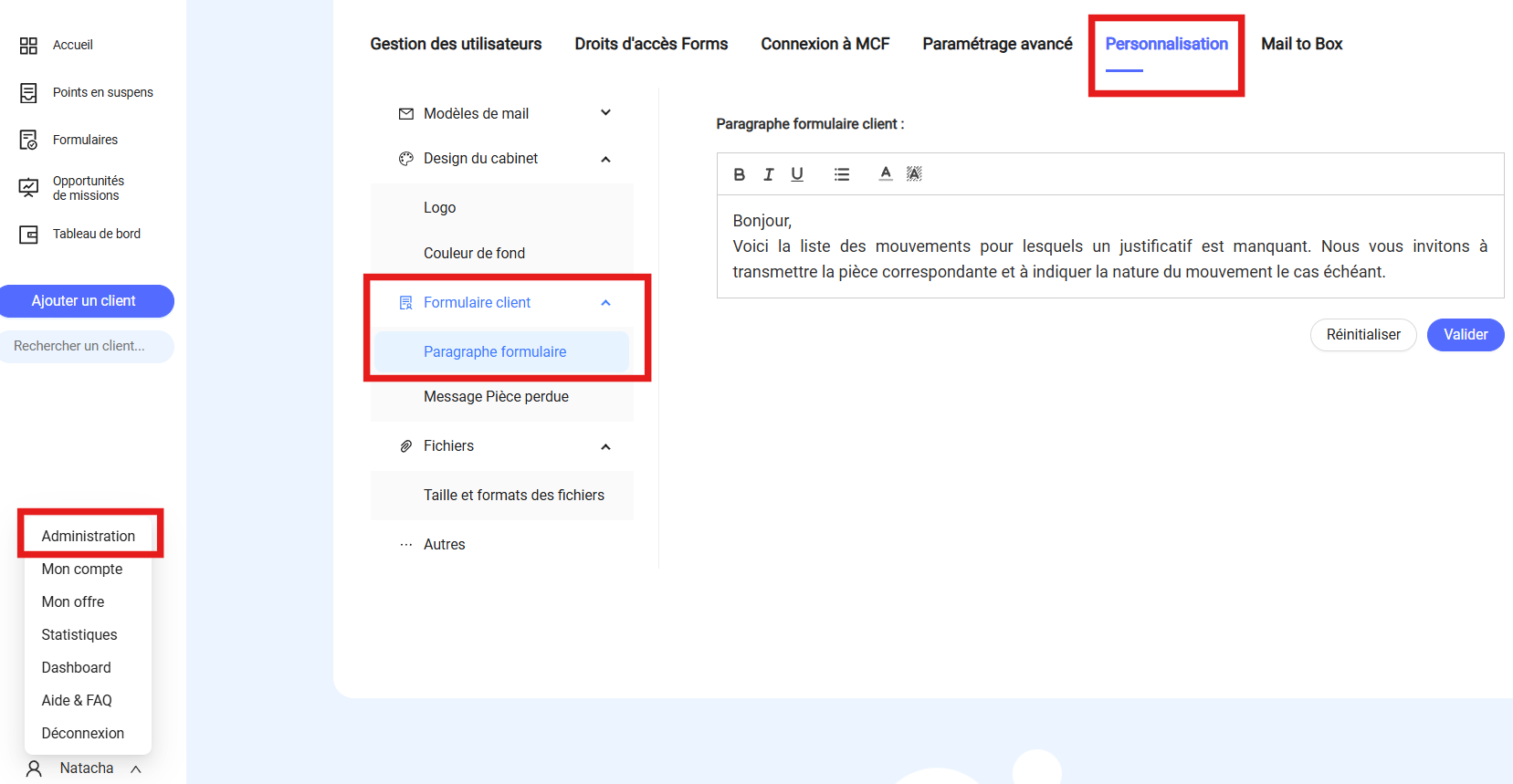
Task: Open the text color picker
Action: pyautogui.click(x=885, y=173)
